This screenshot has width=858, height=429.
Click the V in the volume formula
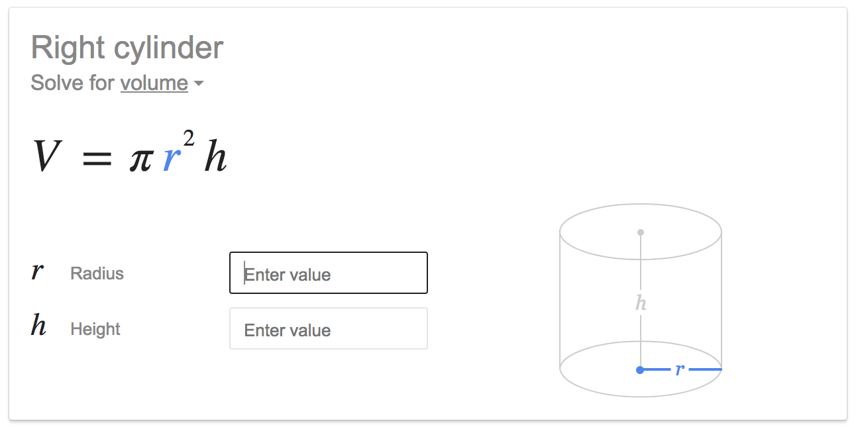tap(47, 158)
